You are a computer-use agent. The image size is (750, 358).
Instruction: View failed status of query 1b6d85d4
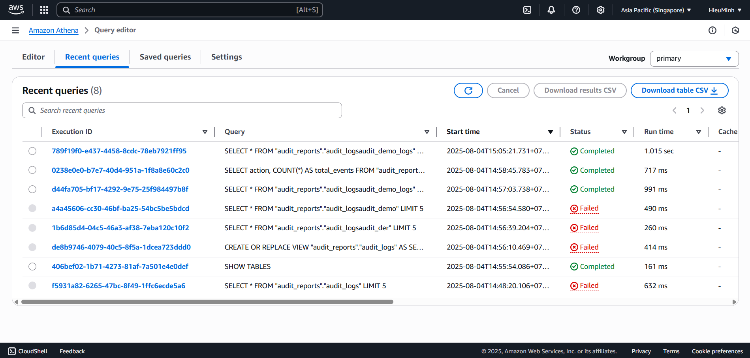coord(585,228)
